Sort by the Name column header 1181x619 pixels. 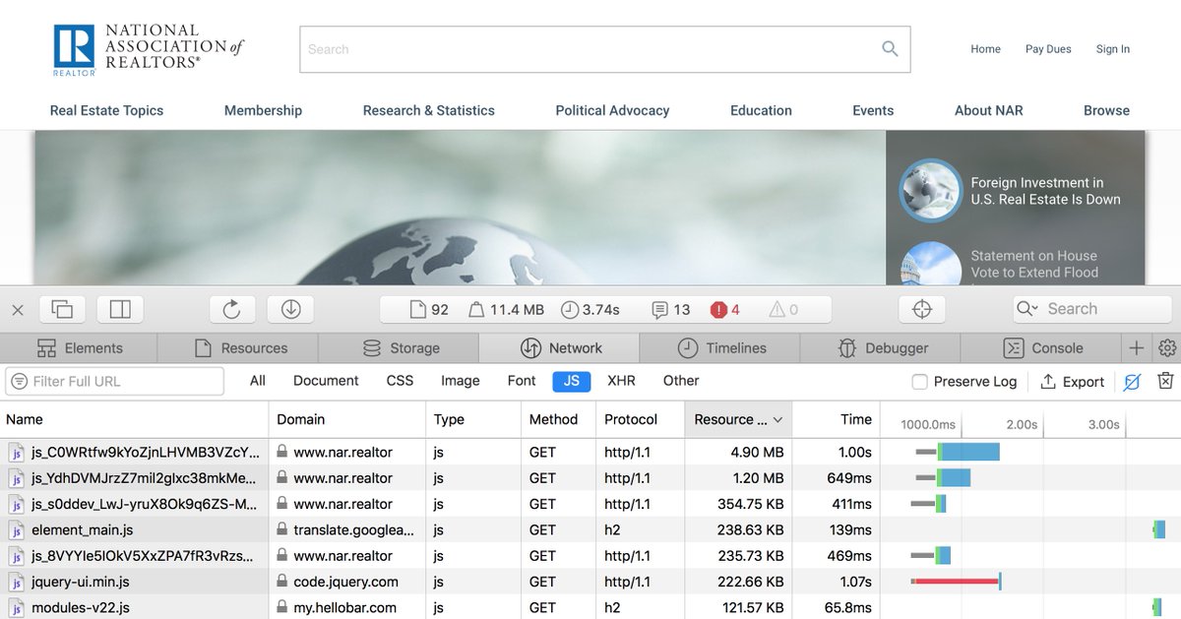[134, 419]
